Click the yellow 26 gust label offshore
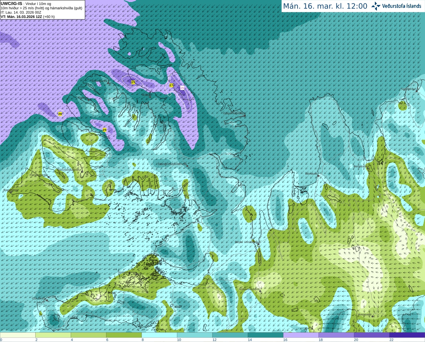Image resolution: width=425 pixels, height=342 pixels. [x=60, y=114]
